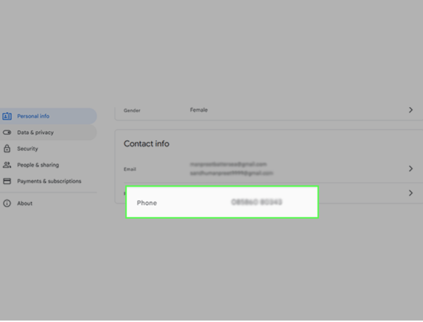This screenshot has height=322, width=423.
Task: Expand the Gender row chevron arrow
Action: (410, 110)
